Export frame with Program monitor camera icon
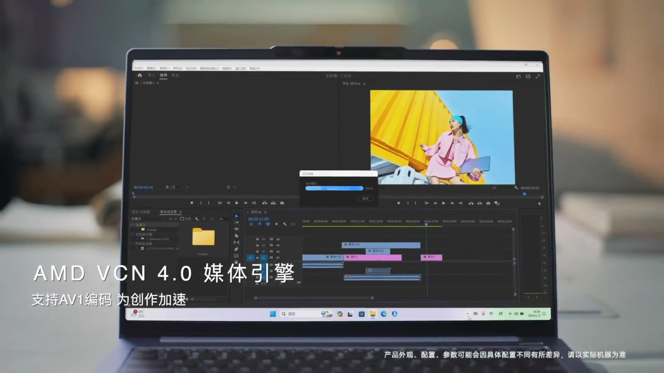Viewport: 664px width, 373px height. [x=488, y=203]
